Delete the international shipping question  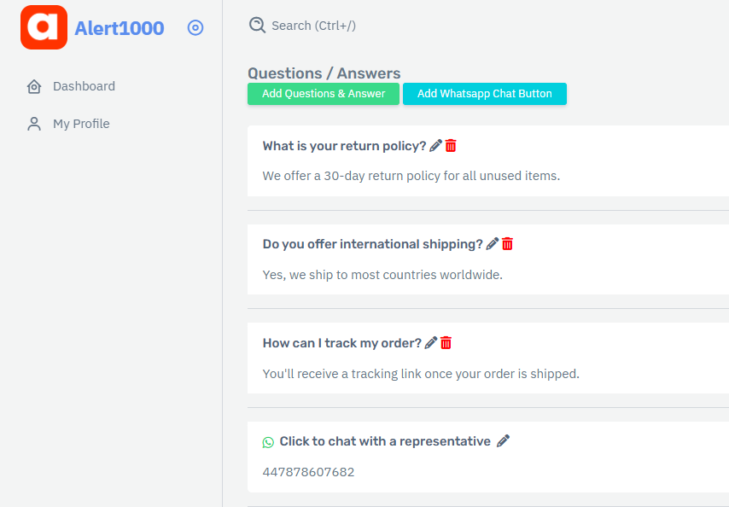(x=507, y=244)
